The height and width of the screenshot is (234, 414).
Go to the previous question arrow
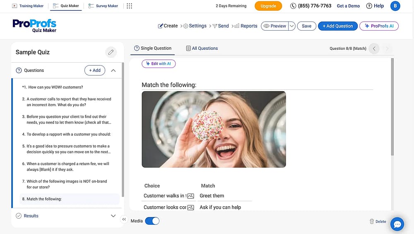click(x=374, y=49)
